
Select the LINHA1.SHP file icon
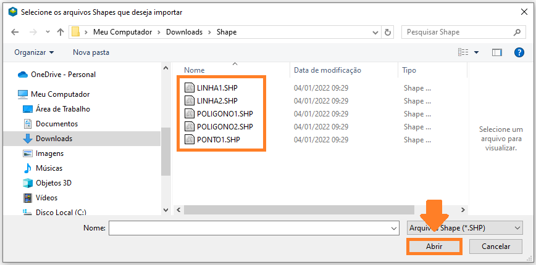click(190, 88)
